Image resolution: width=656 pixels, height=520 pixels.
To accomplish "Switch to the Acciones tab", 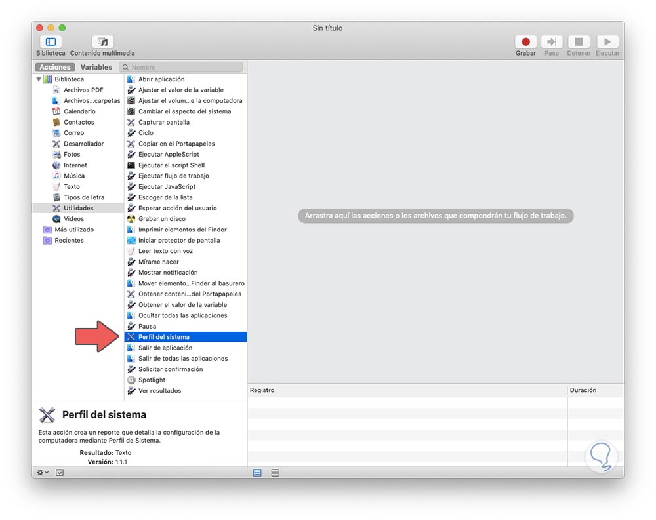I will pyautogui.click(x=55, y=67).
